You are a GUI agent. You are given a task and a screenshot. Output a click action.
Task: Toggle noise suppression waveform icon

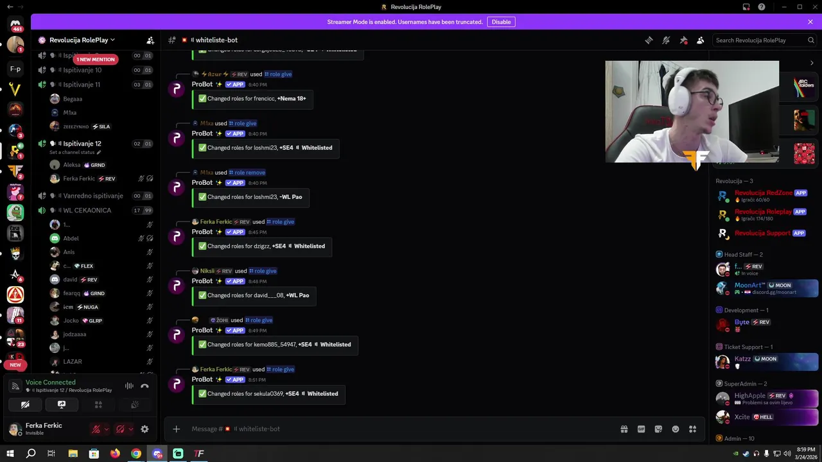[129, 386]
